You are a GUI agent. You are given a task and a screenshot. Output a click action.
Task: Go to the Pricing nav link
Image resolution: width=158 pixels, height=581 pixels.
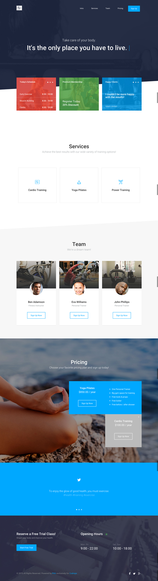pyautogui.click(x=120, y=8)
